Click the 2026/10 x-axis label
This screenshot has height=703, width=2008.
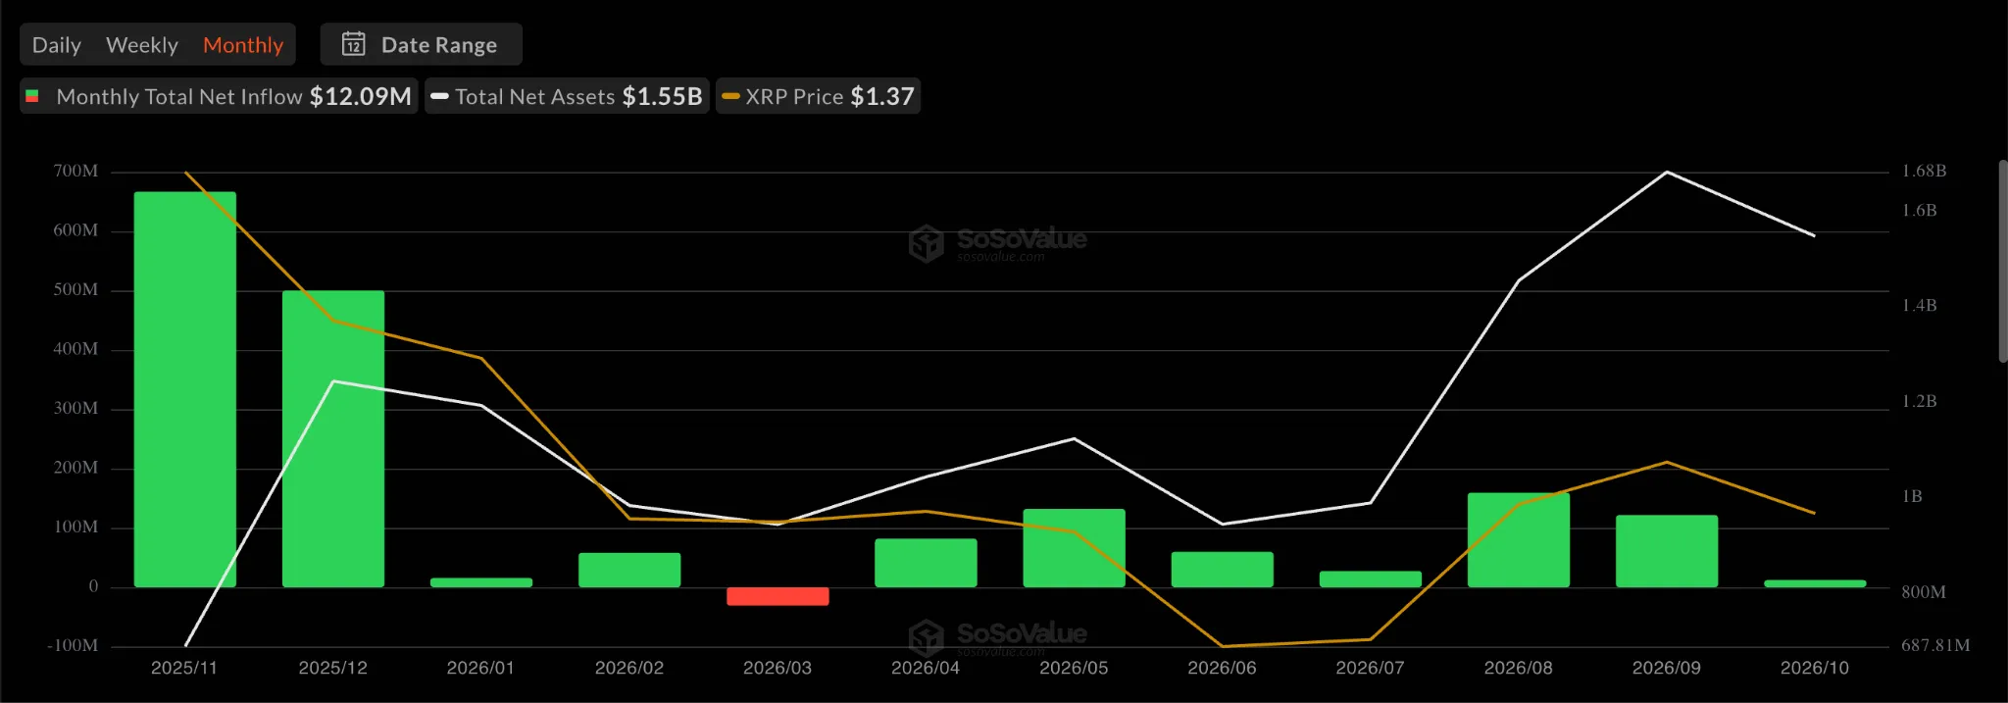point(1815,668)
